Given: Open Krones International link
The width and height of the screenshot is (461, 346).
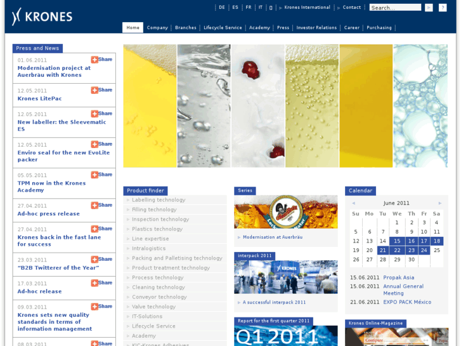Looking at the screenshot, I should coord(308,8).
